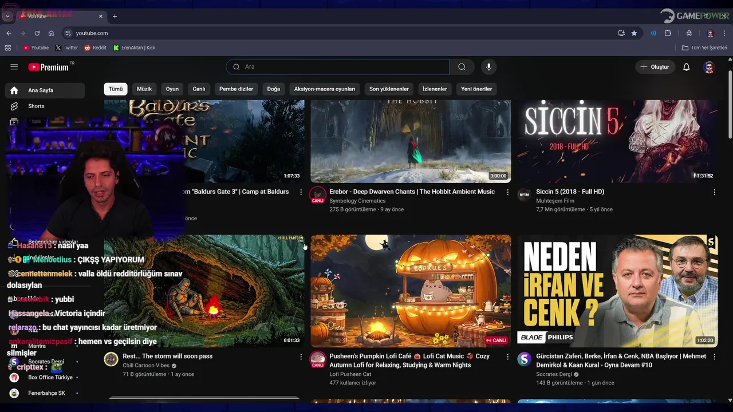Open Youtube bookmark in bookmarks bar
Viewport: 733px width, 412px height.
click(x=36, y=48)
